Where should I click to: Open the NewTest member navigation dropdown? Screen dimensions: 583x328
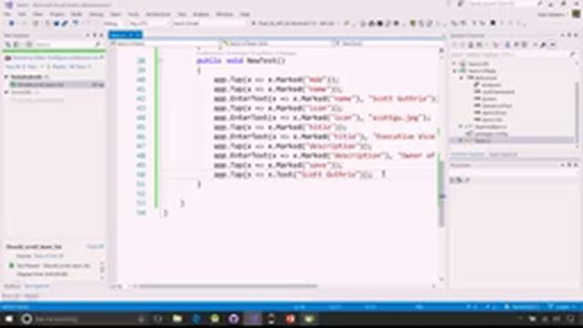(x=389, y=44)
